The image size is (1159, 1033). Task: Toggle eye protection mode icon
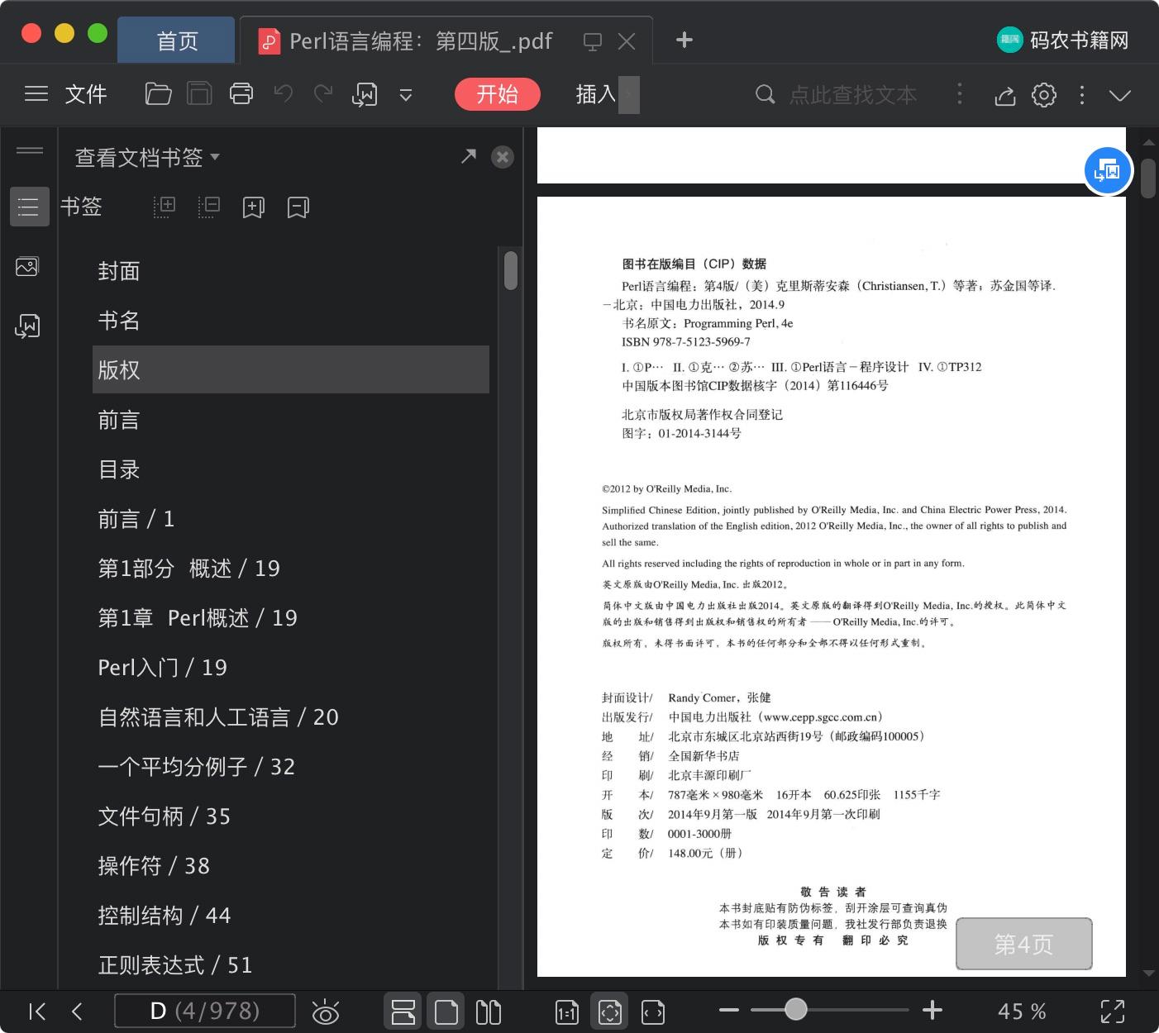(x=326, y=1012)
